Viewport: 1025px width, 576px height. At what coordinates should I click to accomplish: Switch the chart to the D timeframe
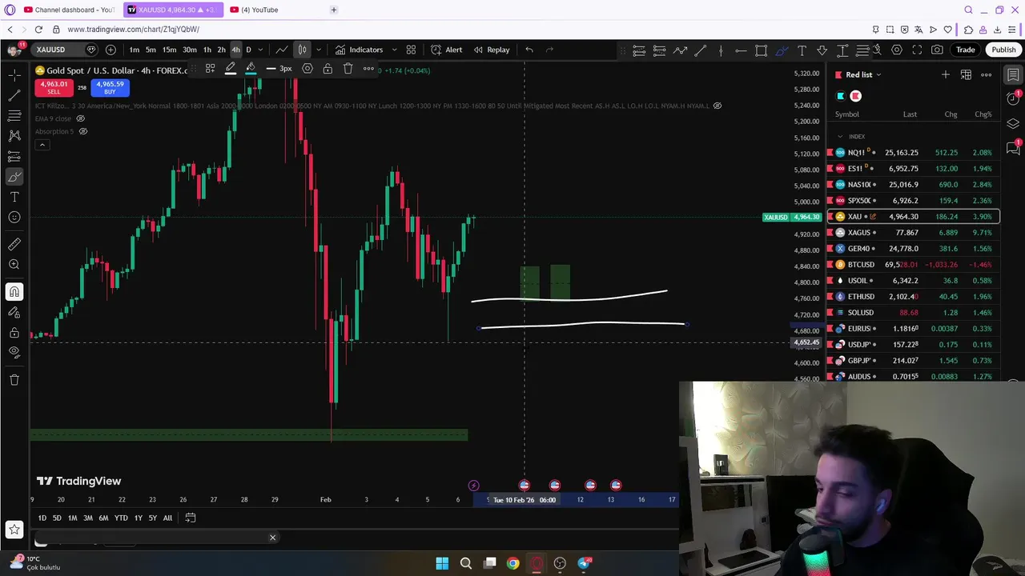click(x=248, y=50)
